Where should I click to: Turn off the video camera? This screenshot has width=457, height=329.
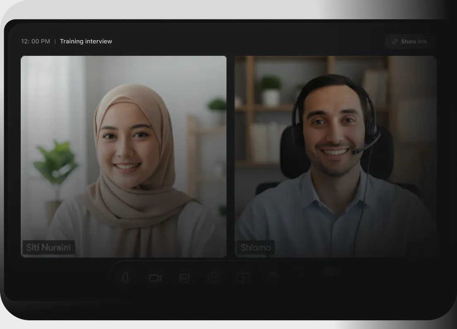coord(155,278)
